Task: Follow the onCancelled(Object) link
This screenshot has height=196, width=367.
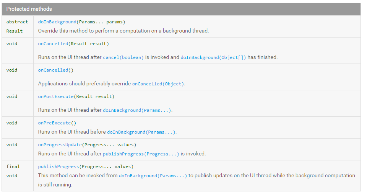Action: (158, 84)
